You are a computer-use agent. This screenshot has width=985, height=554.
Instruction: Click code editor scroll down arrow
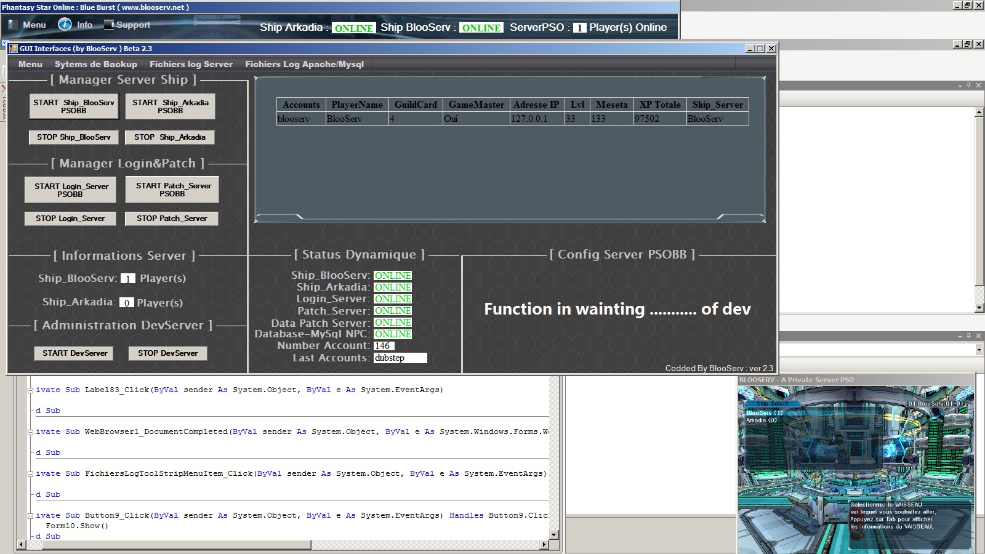click(553, 535)
